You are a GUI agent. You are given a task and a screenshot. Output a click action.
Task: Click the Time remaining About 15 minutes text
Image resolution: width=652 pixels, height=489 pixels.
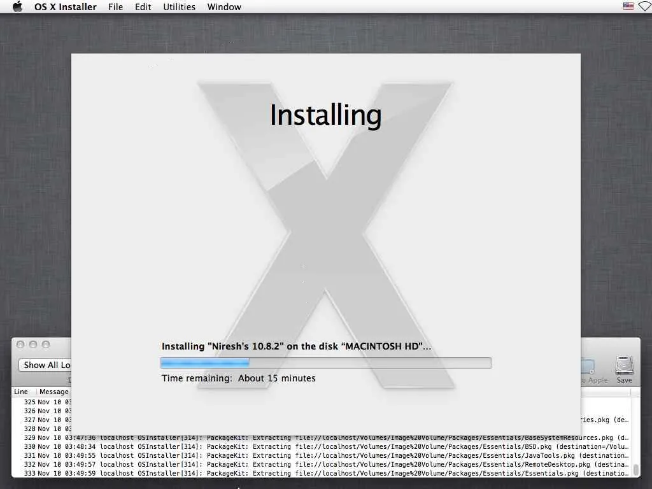click(x=239, y=378)
